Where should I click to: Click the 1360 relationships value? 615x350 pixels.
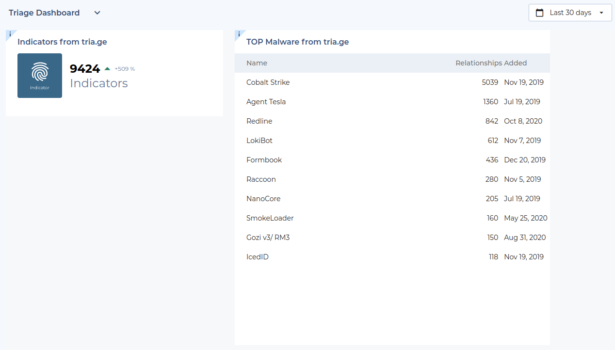(x=490, y=102)
